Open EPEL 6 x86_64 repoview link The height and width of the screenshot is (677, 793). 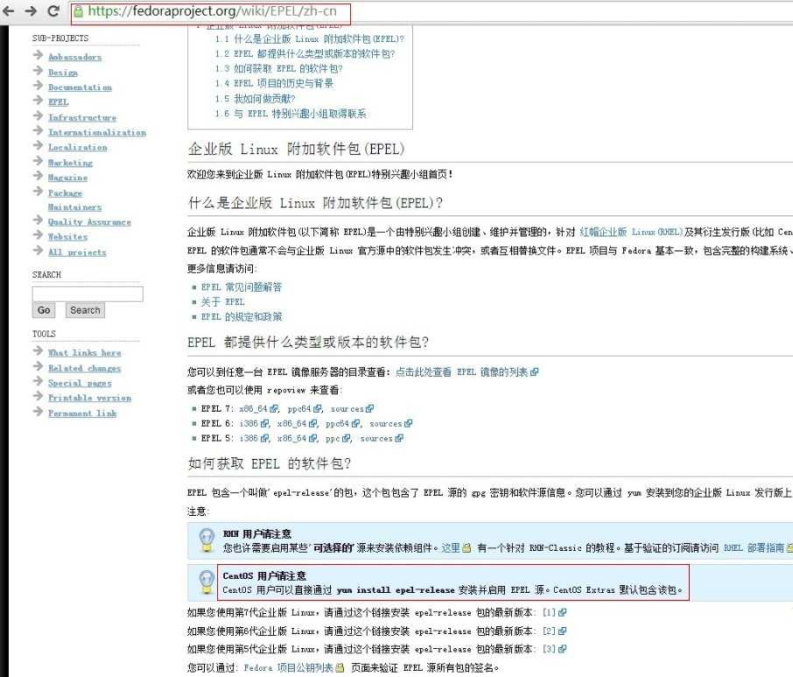298,424
